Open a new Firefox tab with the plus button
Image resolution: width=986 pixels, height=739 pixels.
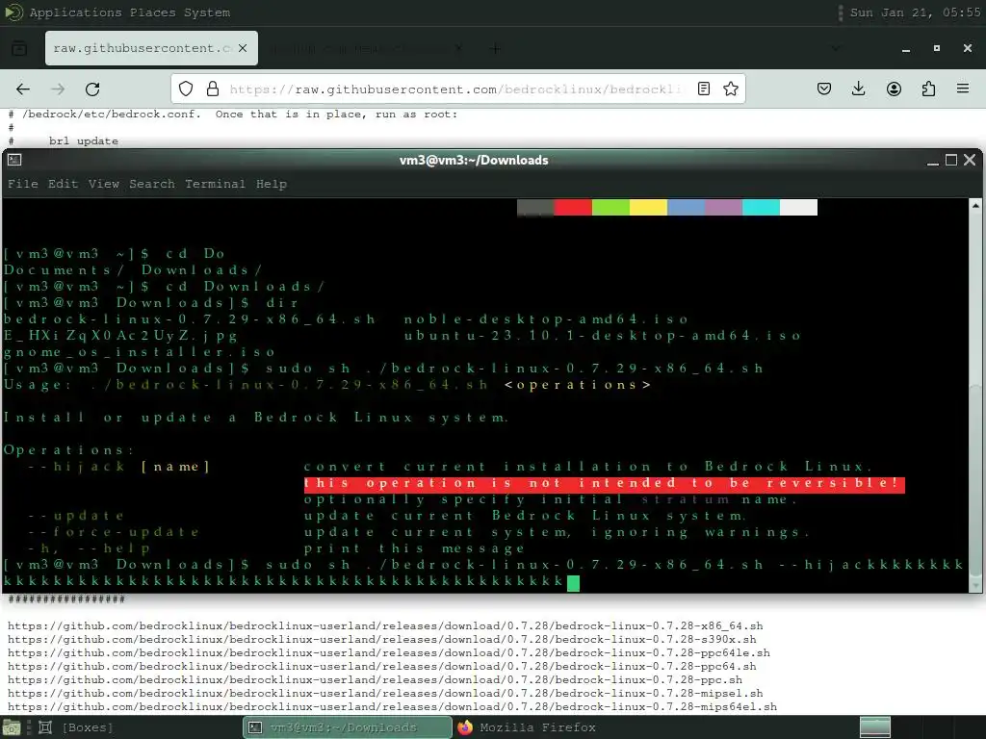coord(495,48)
